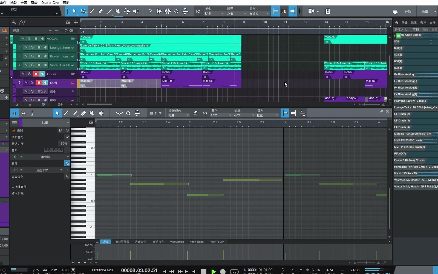Open the 效果 effects browser tab
Screen dimensions: 438x274
(414, 22)
